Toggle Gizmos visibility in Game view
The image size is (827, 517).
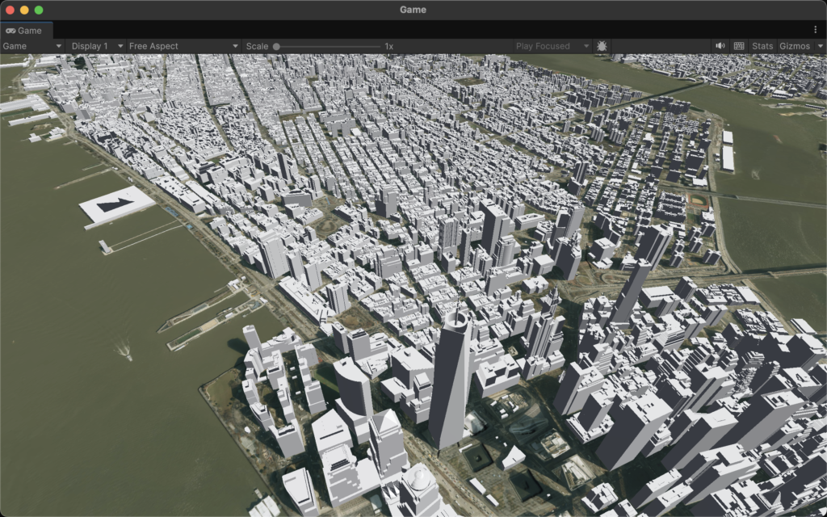tap(794, 46)
